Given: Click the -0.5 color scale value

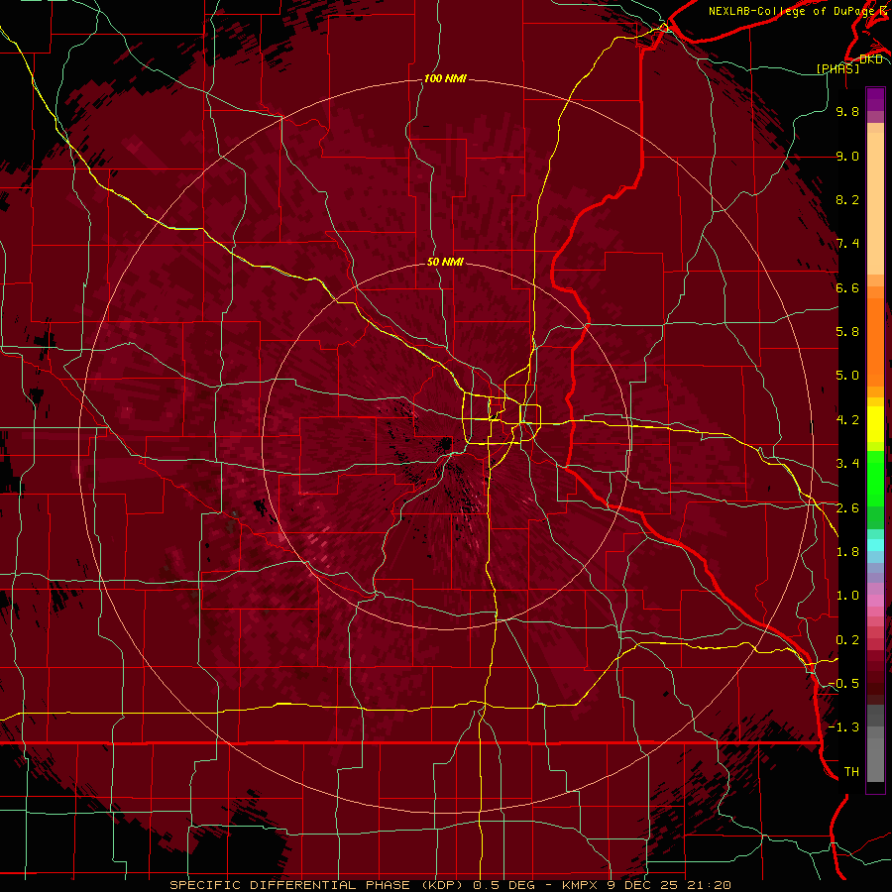Looking at the screenshot, I should (x=843, y=683).
